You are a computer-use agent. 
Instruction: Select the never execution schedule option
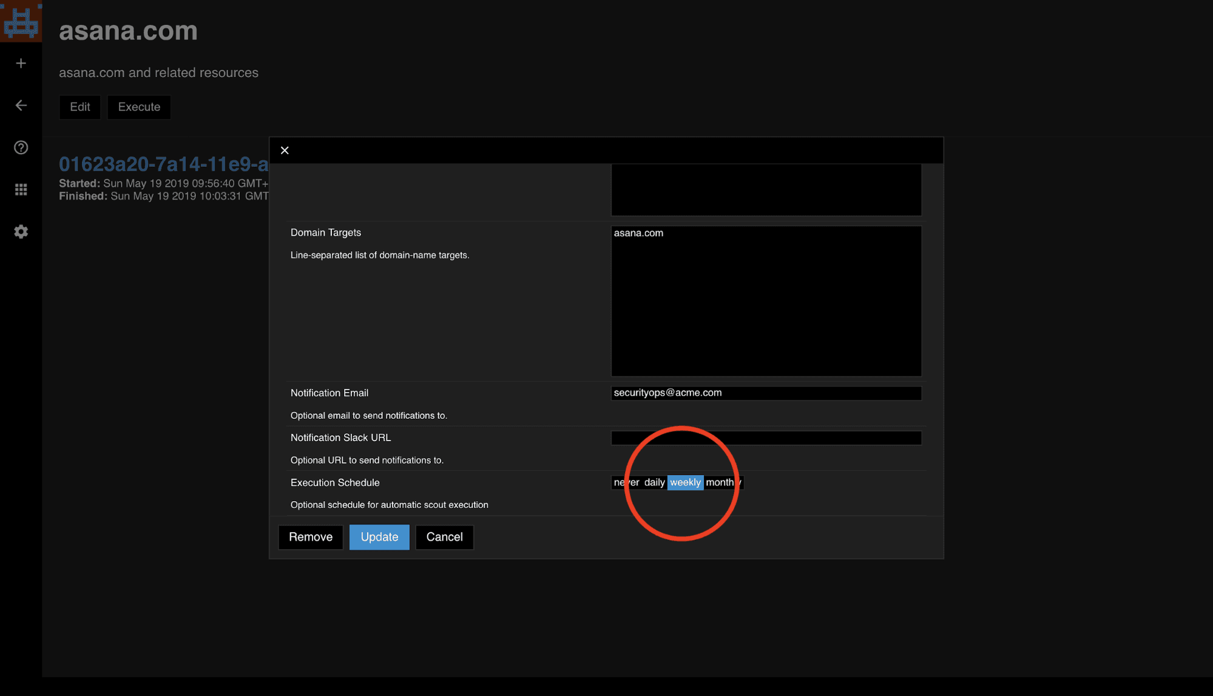(x=626, y=482)
